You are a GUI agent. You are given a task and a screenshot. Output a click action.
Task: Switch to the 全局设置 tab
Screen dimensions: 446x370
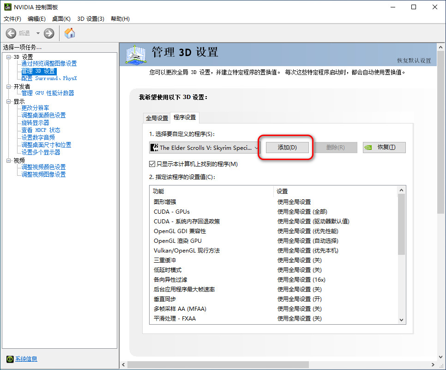click(x=157, y=118)
